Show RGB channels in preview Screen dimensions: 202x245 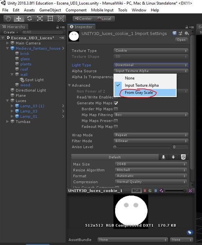coord(136,191)
